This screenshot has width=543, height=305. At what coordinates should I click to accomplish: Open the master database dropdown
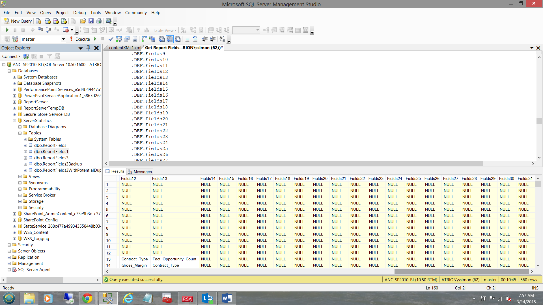click(63, 39)
